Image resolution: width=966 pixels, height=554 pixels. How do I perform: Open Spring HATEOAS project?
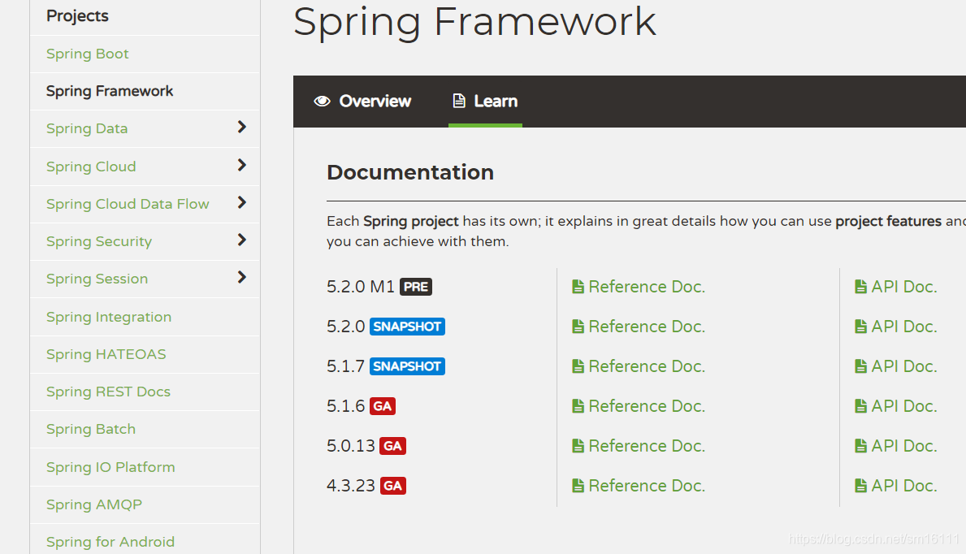[x=106, y=354]
